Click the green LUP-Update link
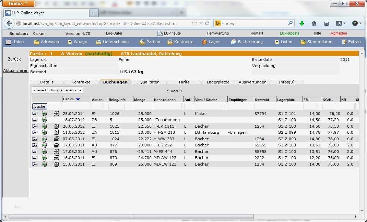 point(289,34)
